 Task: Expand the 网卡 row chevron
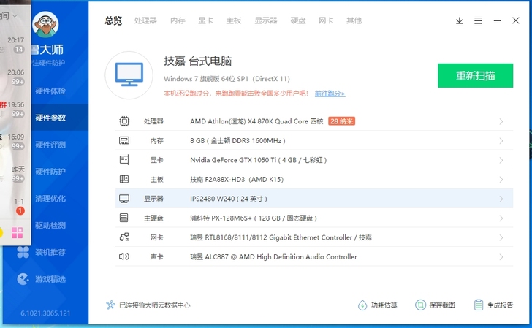click(x=501, y=237)
